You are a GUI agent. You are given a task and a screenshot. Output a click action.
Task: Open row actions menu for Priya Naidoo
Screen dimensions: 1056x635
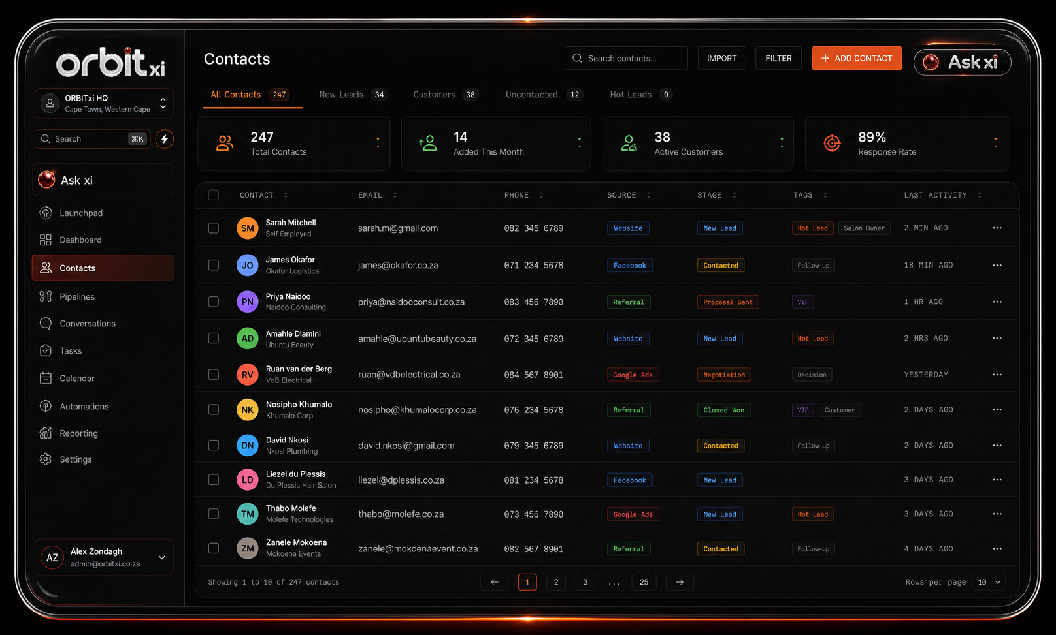click(997, 302)
